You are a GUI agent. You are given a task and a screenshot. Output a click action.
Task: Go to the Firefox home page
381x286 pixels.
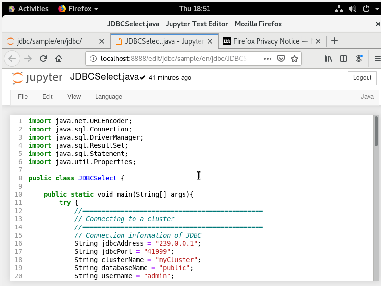tap(59, 59)
